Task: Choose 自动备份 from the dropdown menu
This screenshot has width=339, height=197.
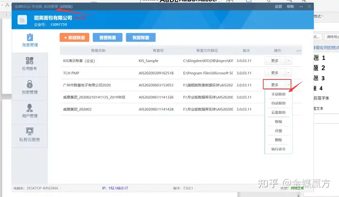Action: tap(278, 103)
